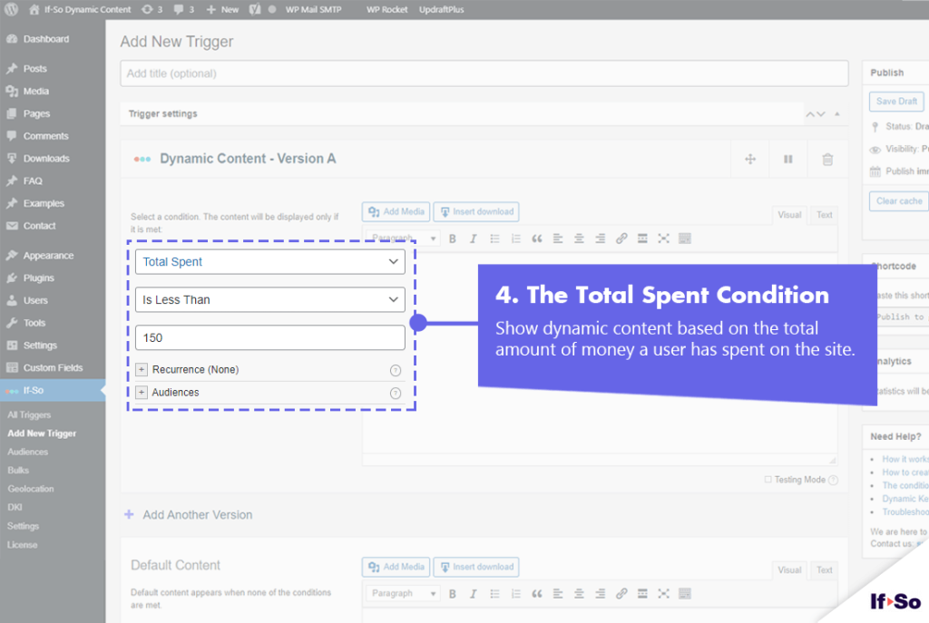Move Trigger settings panel up
This screenshot has width=929, height=623.
click(810, 113)
